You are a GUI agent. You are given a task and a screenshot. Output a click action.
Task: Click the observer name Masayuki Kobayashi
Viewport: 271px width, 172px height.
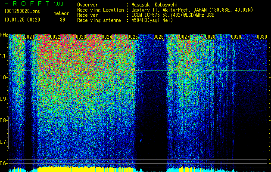tap(155, 5)
